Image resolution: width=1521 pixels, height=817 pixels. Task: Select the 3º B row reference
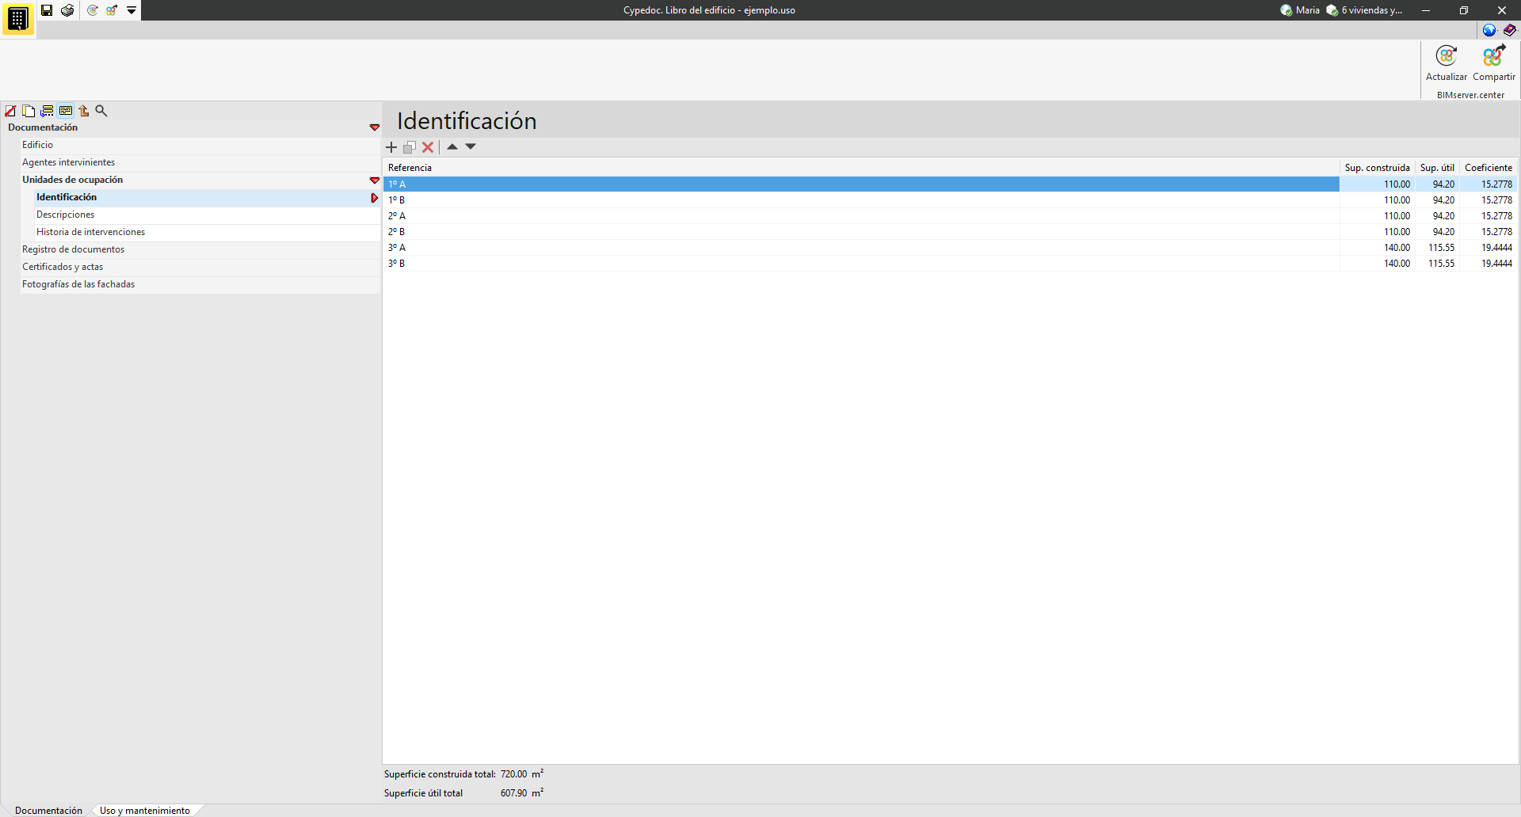(x=861, y=264)
